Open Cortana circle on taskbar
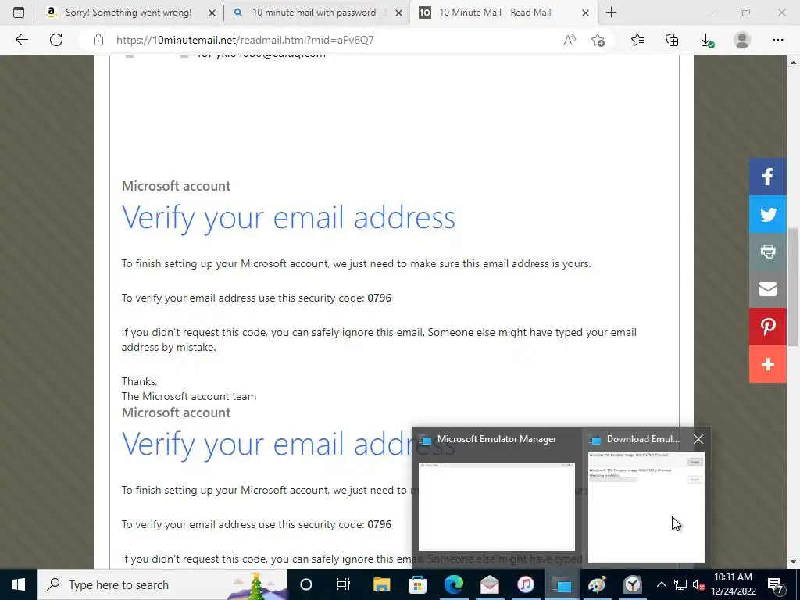Image resolution: width=800 pixels, height=600 pixels. 305,584
